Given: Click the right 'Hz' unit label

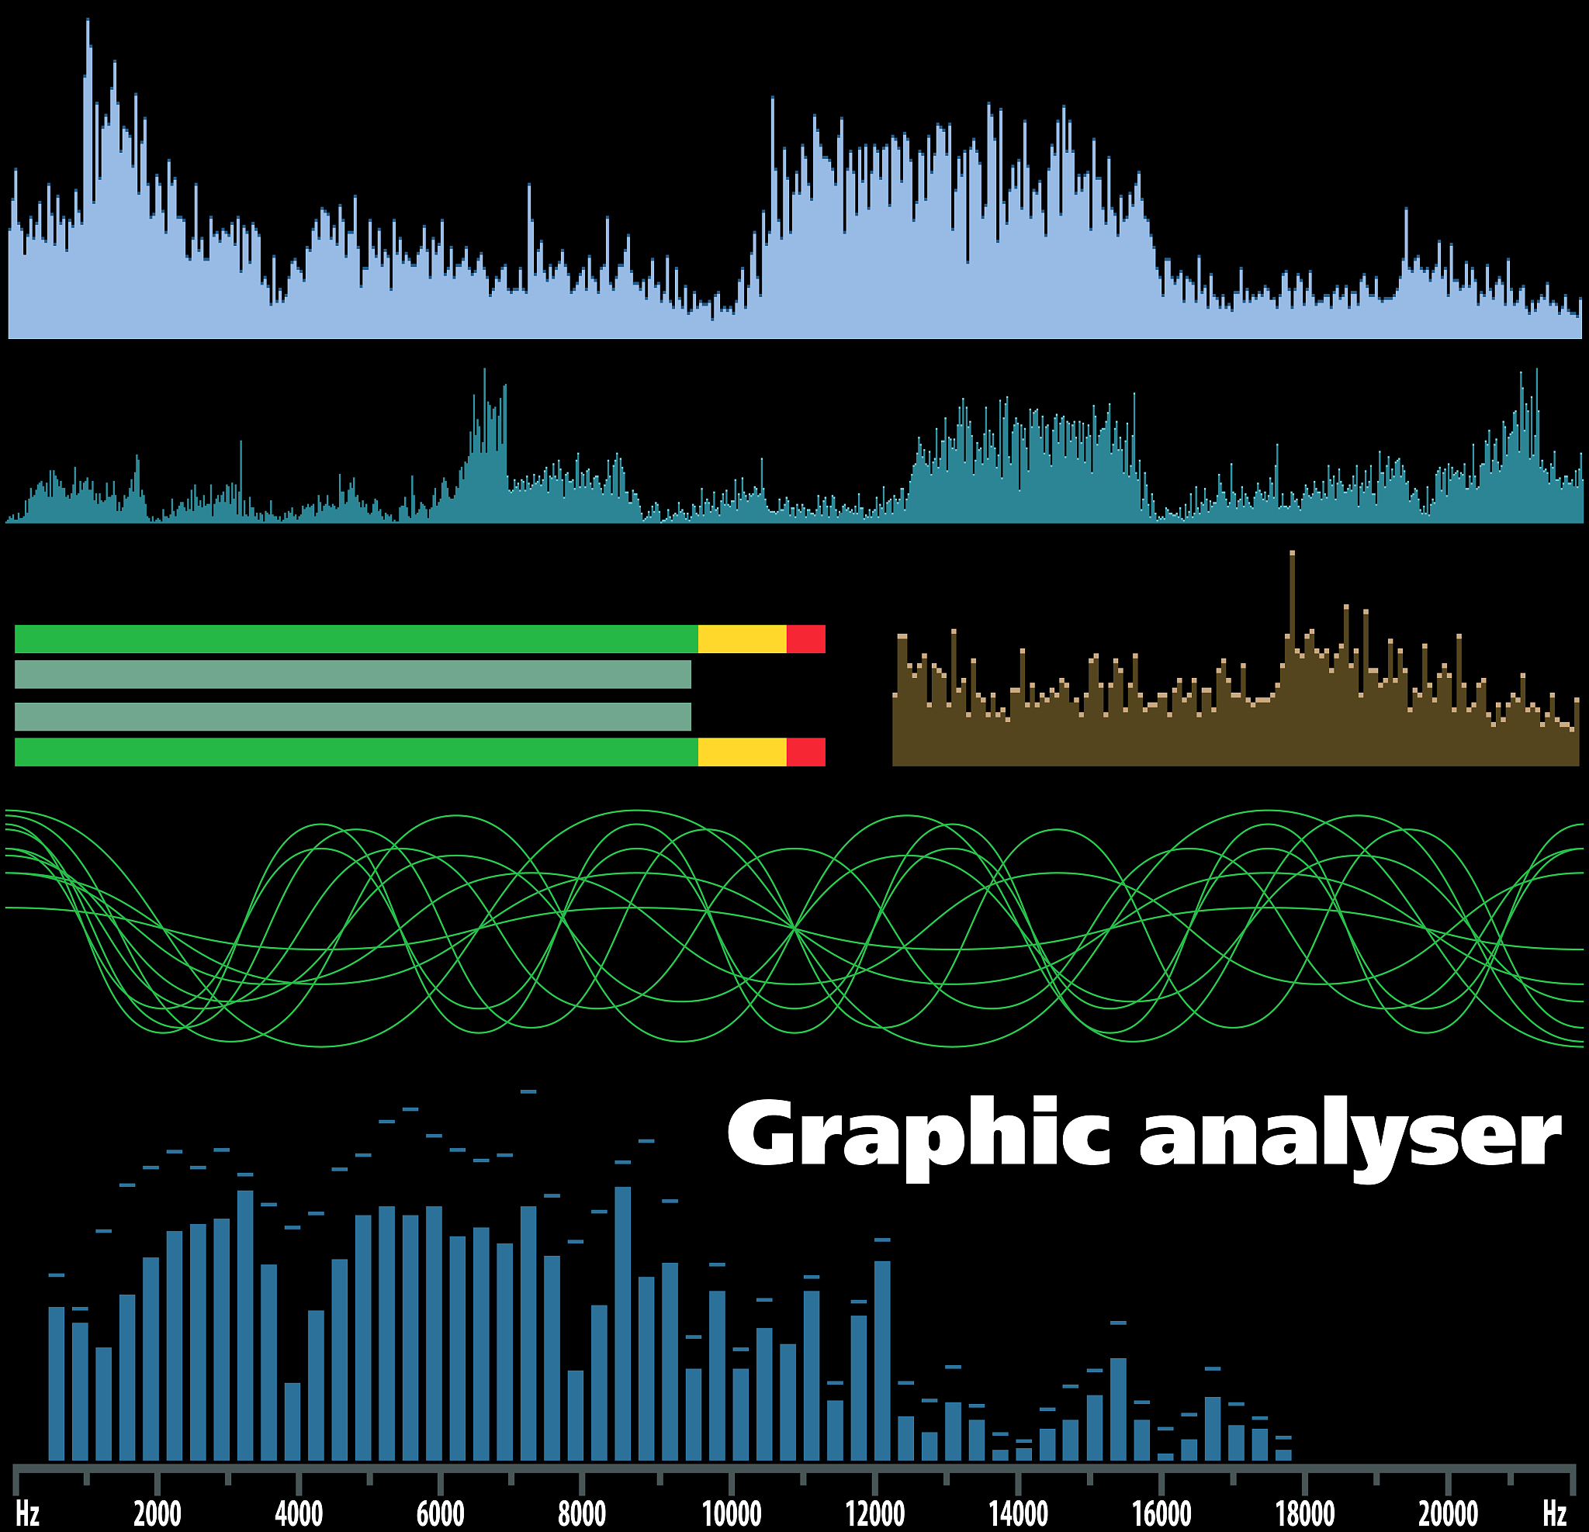Looking at the screenshot, I should click(x=1554, y=1513).
